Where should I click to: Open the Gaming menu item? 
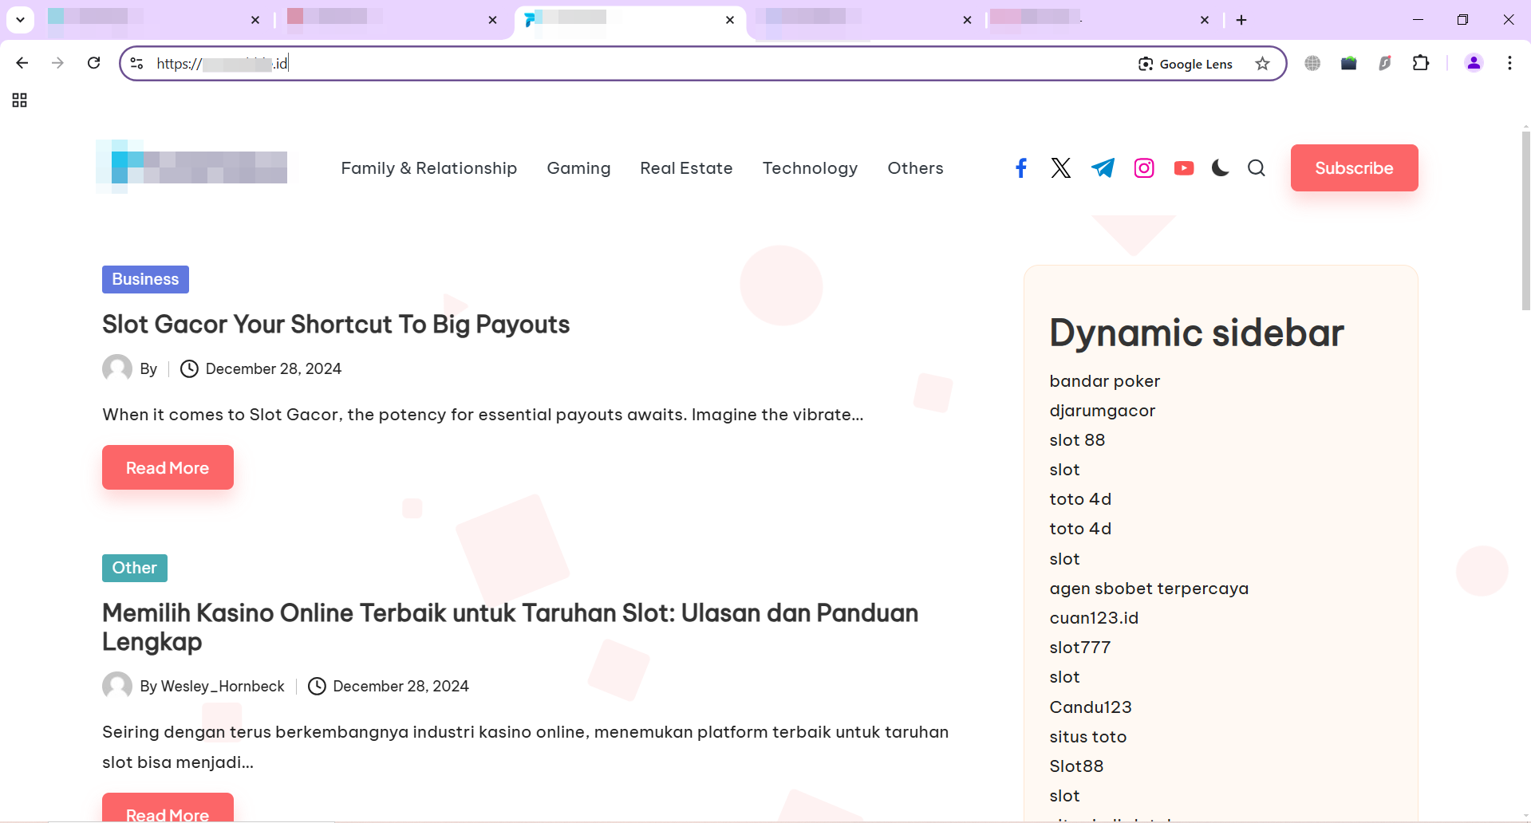[578, 168]
